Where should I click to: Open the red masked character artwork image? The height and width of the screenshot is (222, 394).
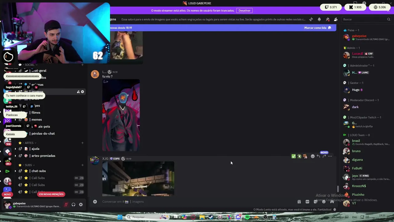point(121,115)
